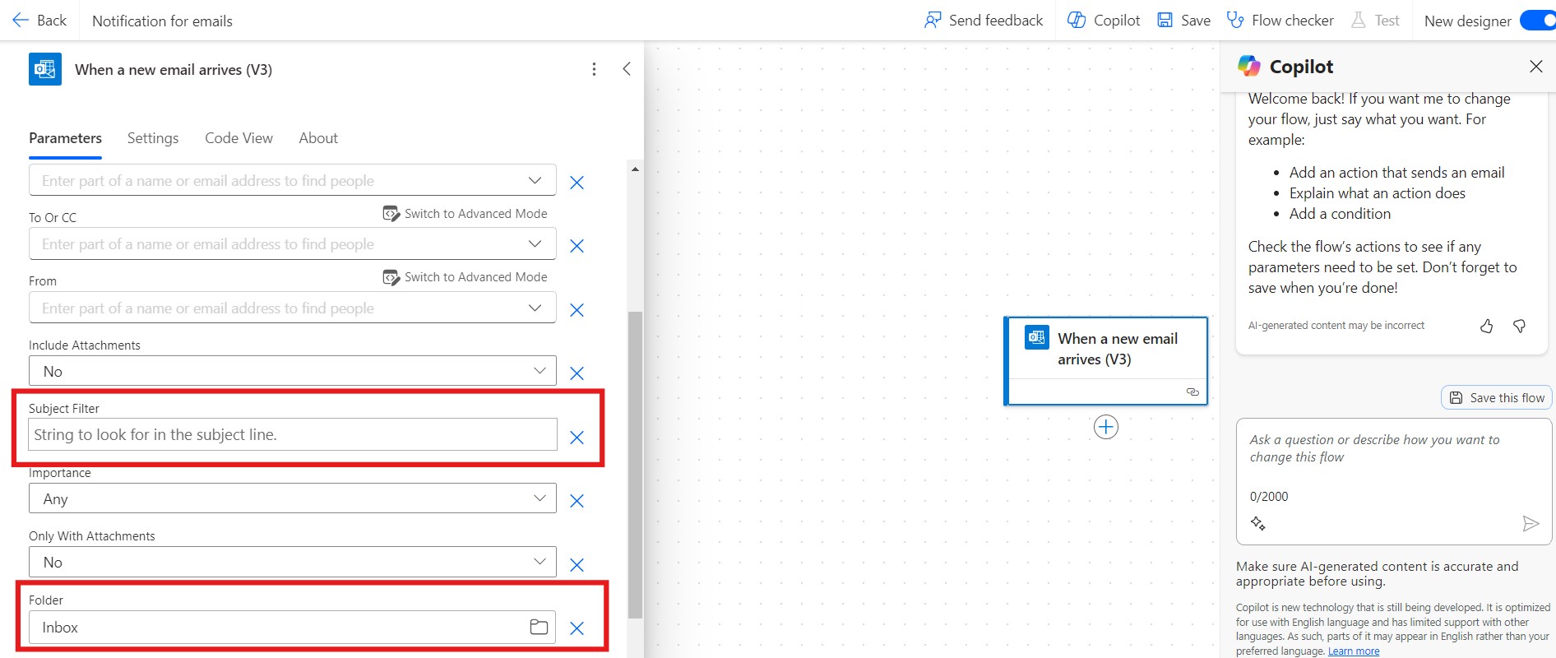
Task: Give thumbs up to Copilot response
Action: click(x=1487, y=327)
